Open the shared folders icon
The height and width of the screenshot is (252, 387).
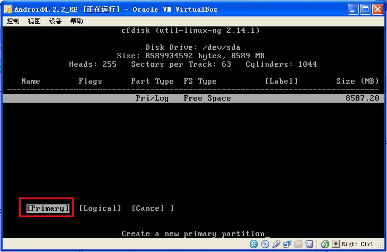point(298,244)
